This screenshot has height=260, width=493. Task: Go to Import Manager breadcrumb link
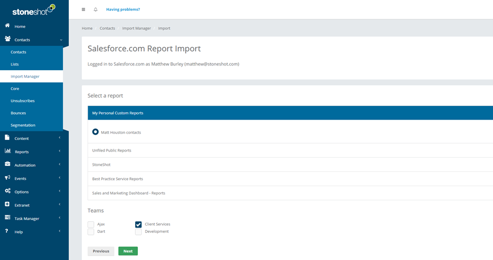point(136,28)
